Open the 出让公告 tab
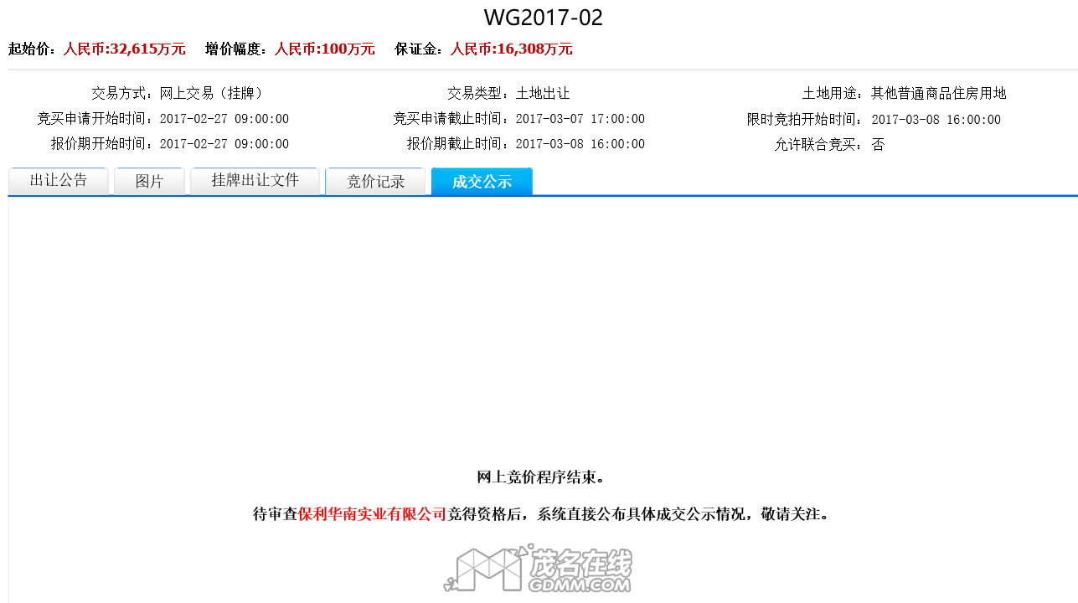Image resolution: width=1078 pixels, height=603 pixels. point(59,181)
